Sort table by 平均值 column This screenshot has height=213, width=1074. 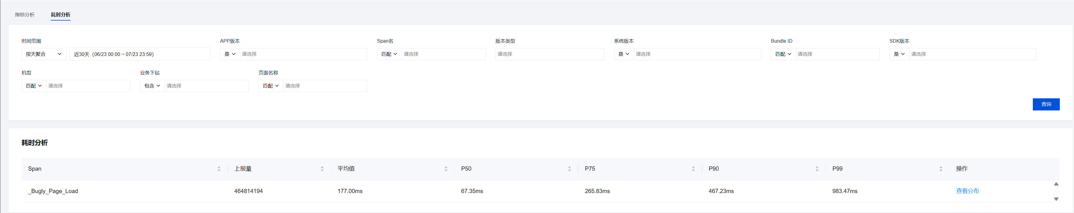pos(446,169)
